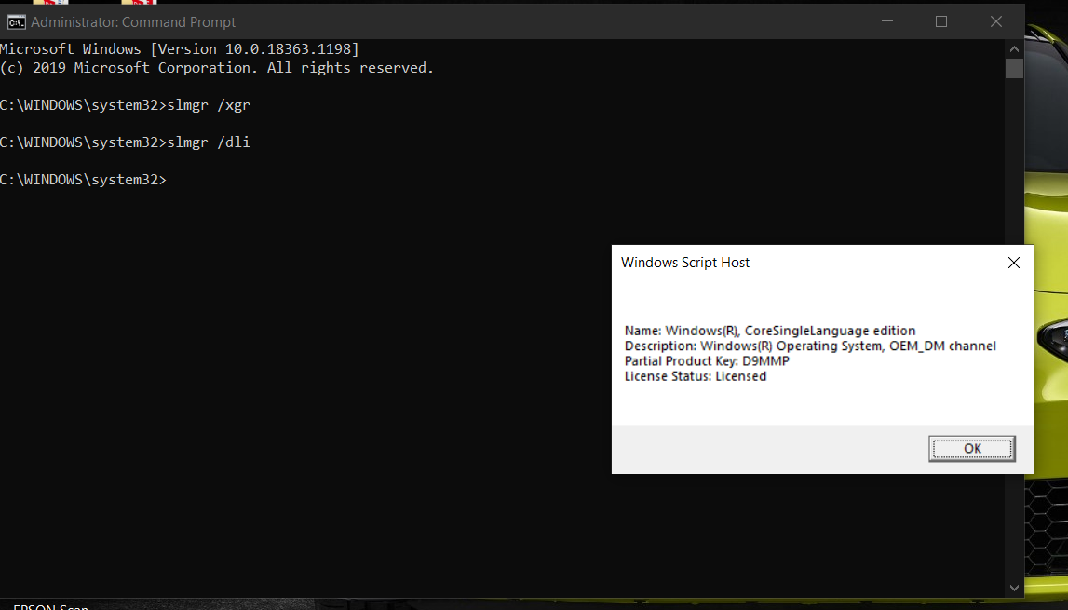The height and width of the screenshot is (610, 1068).
Task: Click the Windows Script Host dialog title
Action: pyautogui.click(x=685, y=263)
